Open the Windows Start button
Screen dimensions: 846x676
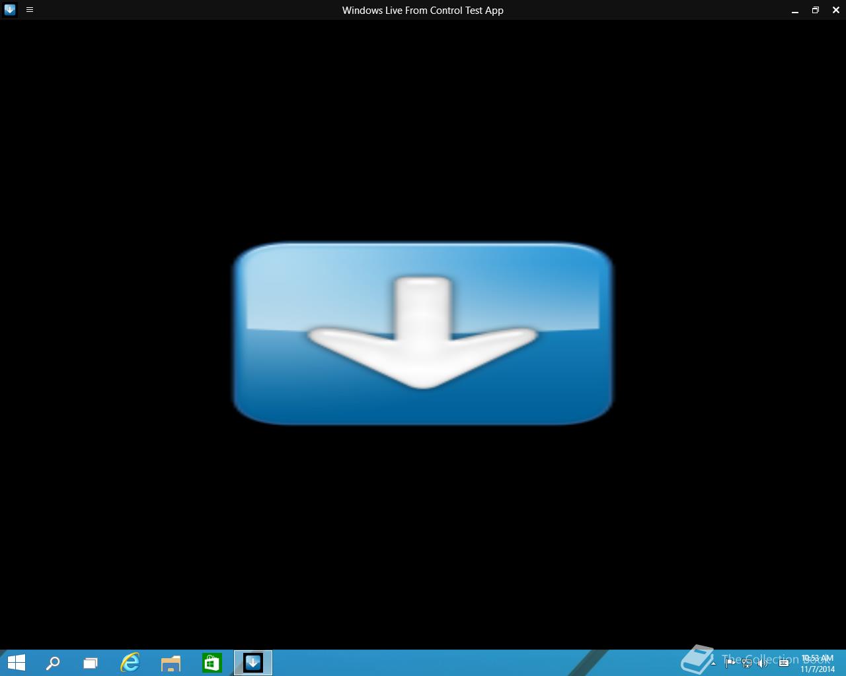point(16,663)
